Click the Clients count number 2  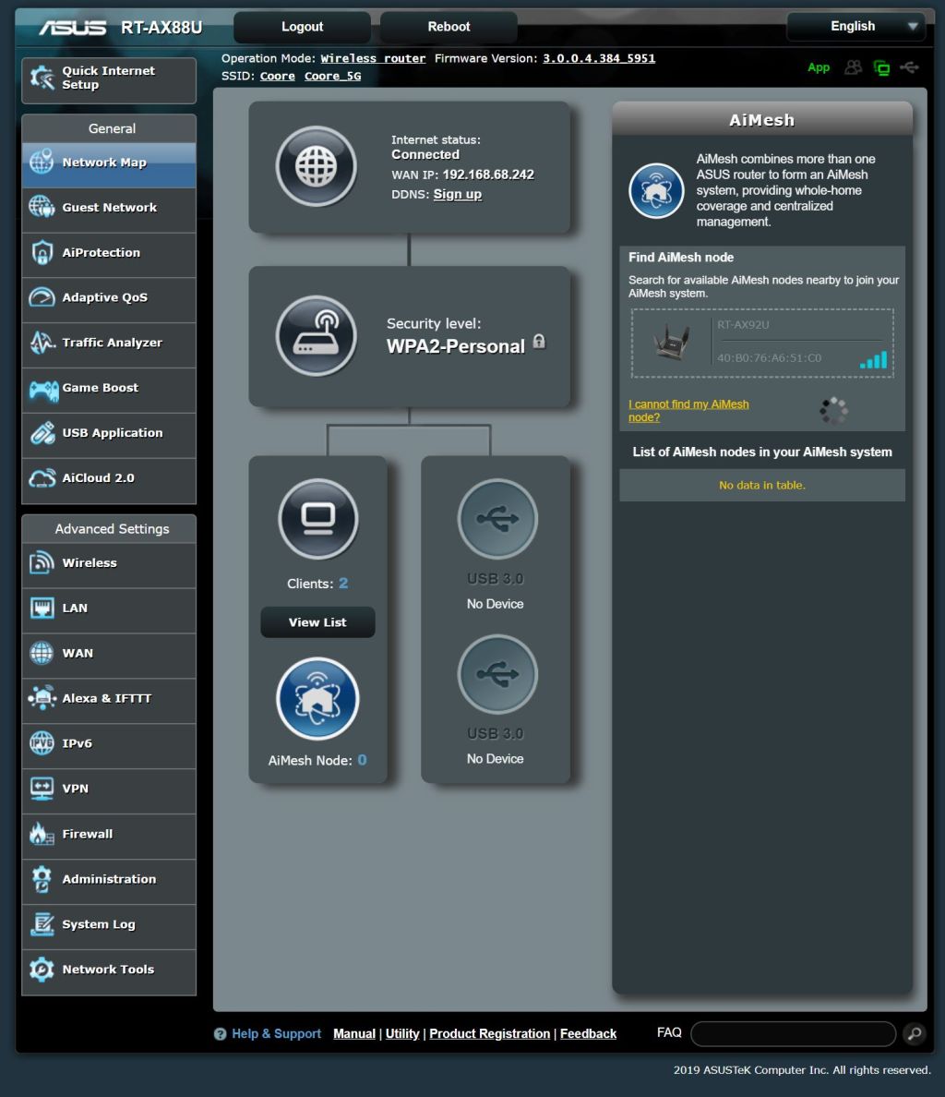(x=343, y=584)
